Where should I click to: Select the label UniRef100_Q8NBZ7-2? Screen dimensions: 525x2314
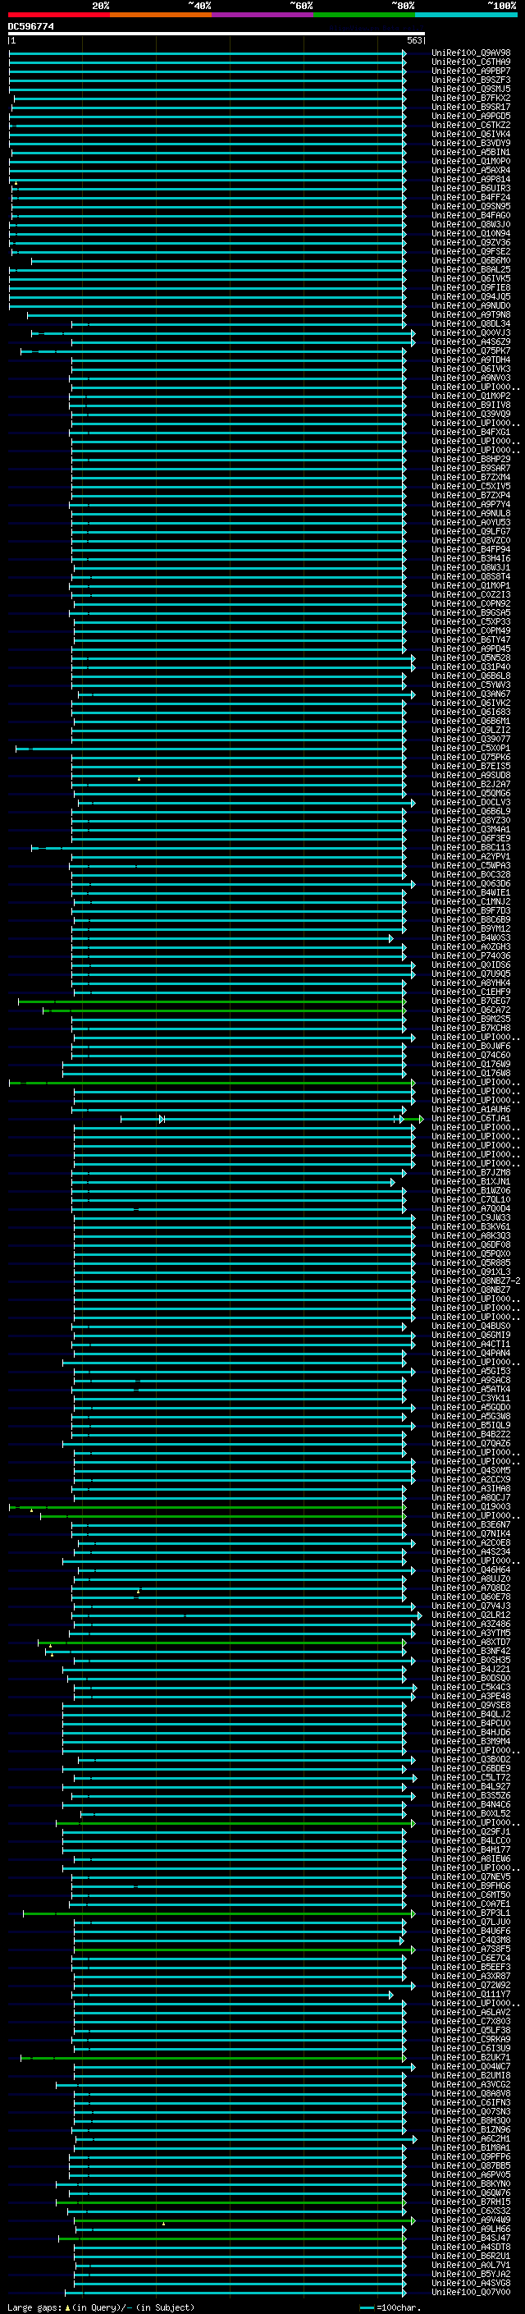[477, 1281]
